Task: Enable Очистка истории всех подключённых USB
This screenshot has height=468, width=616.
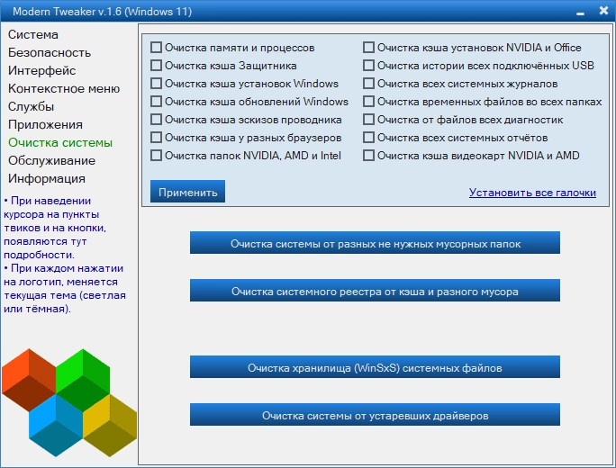Action: [368, 65]
